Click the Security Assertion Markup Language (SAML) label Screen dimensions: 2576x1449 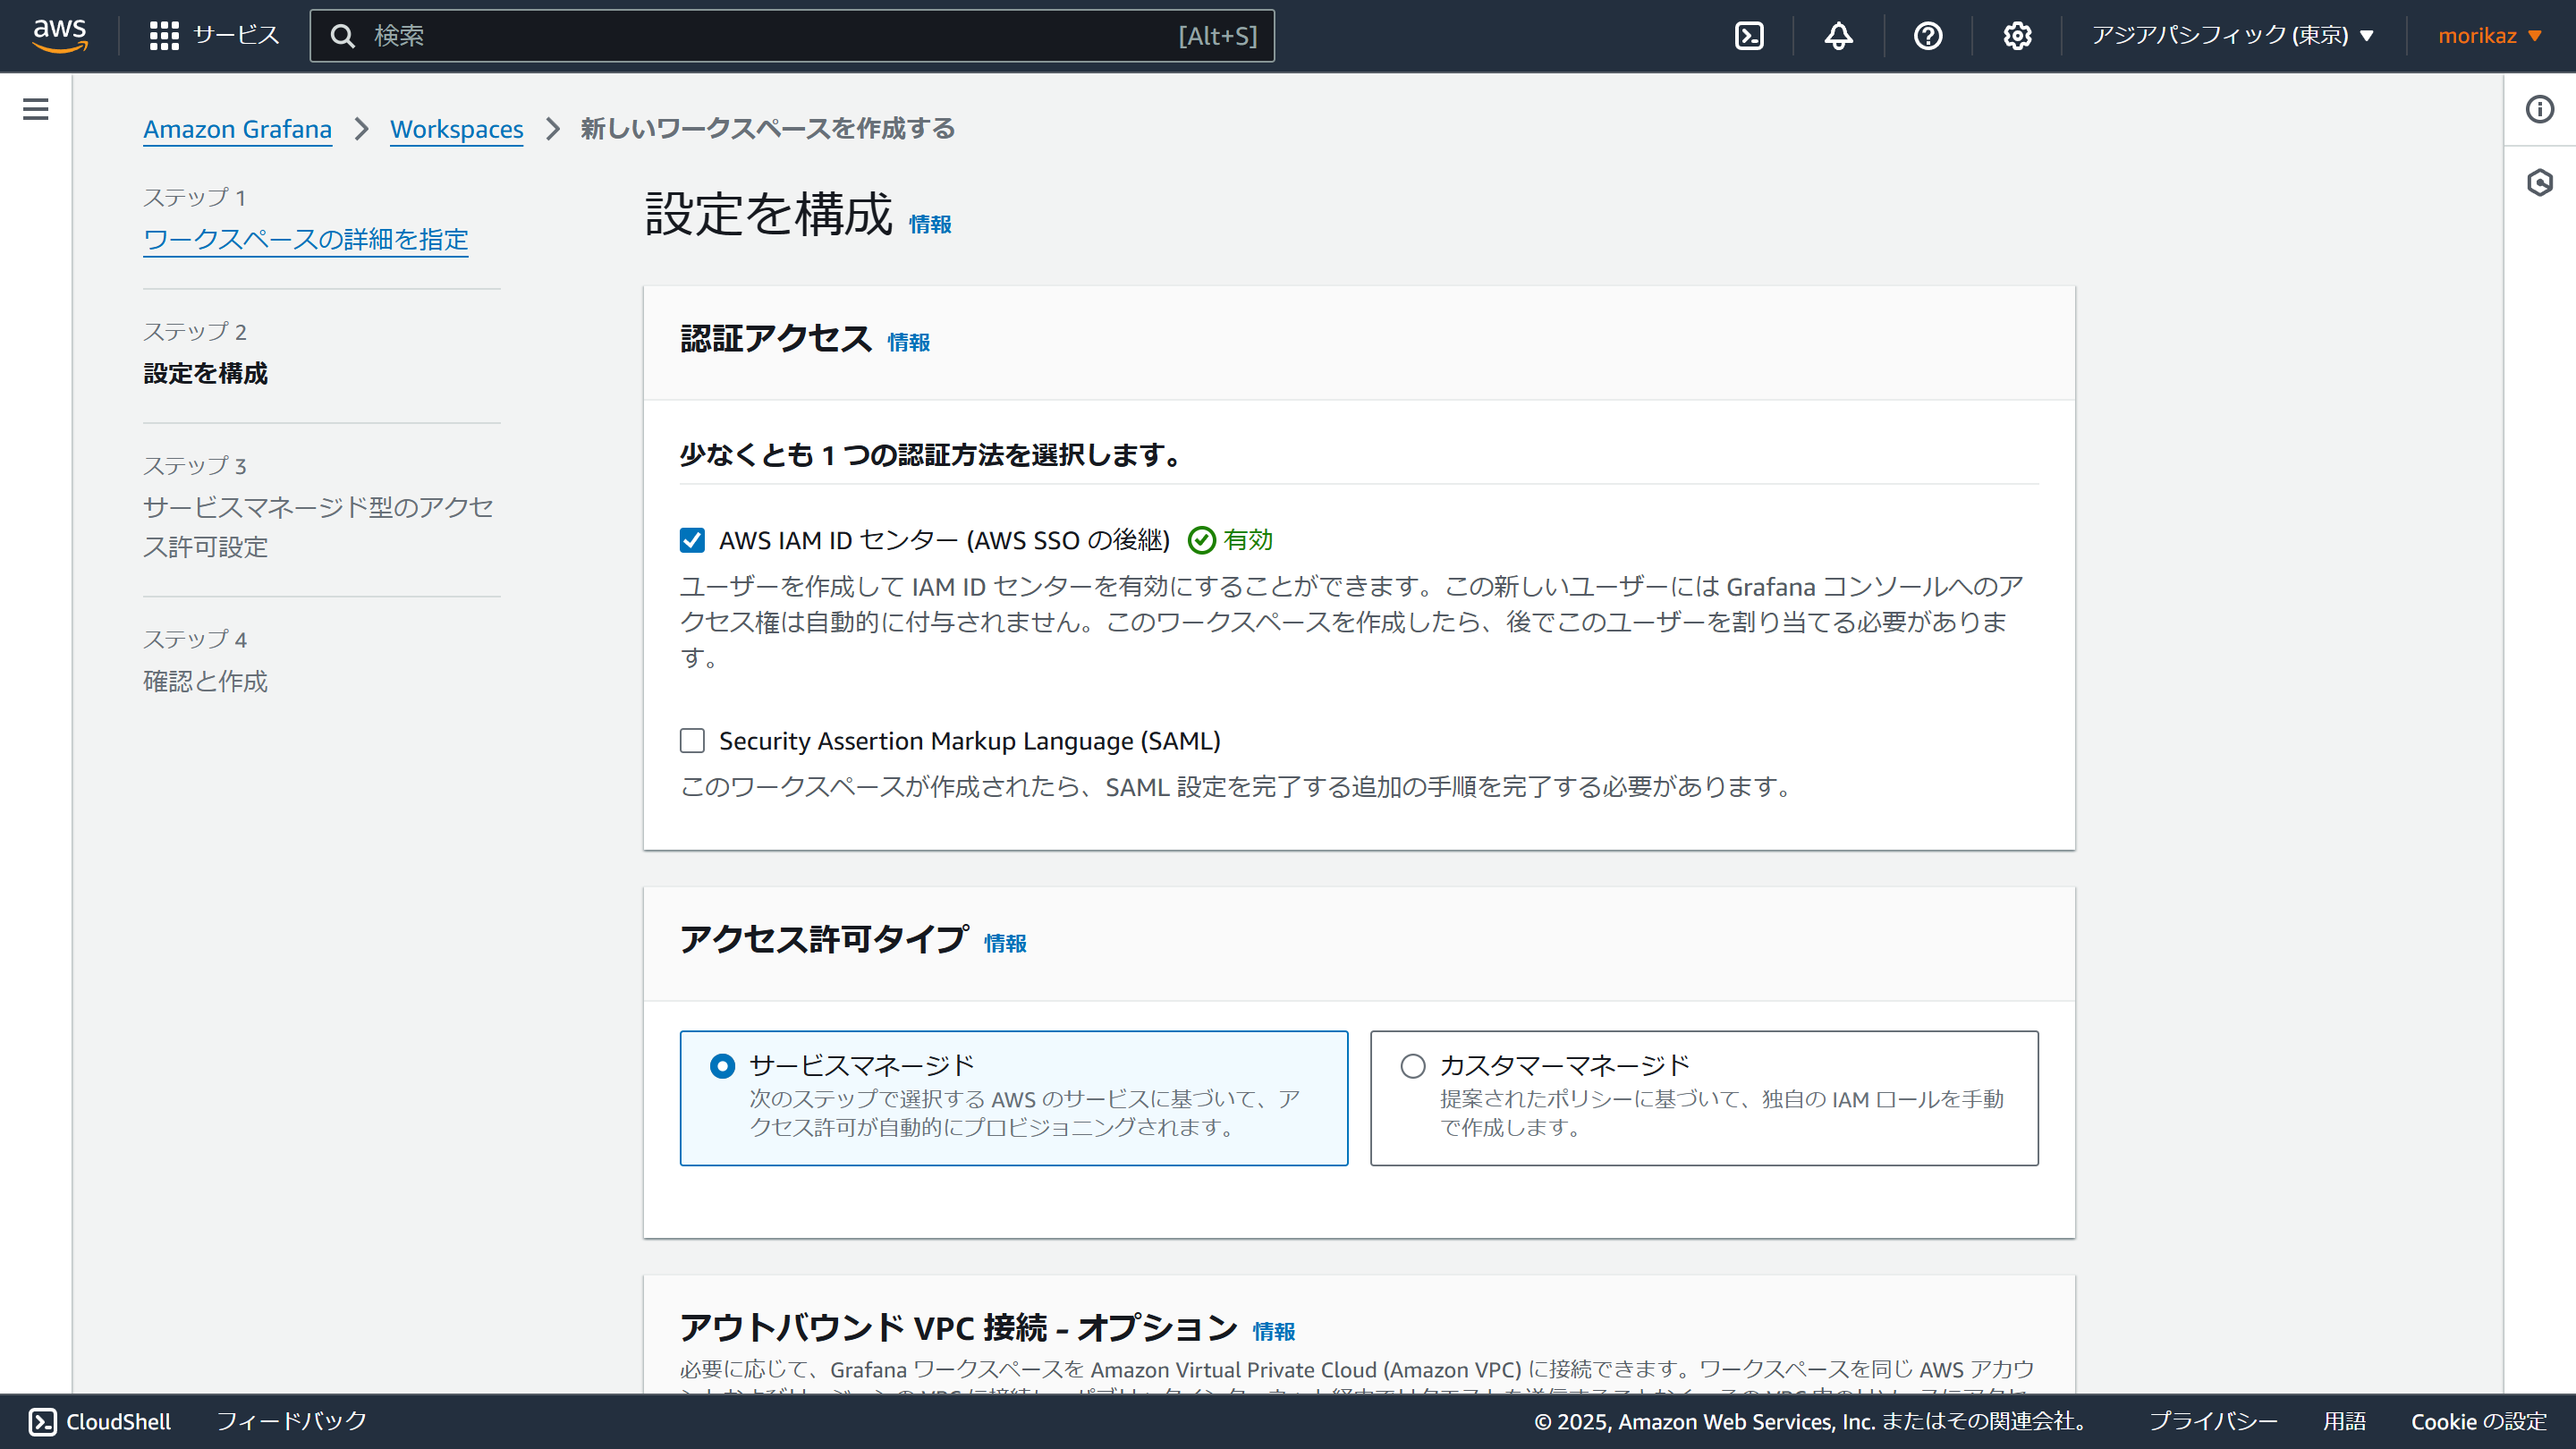tap(969, 741)
